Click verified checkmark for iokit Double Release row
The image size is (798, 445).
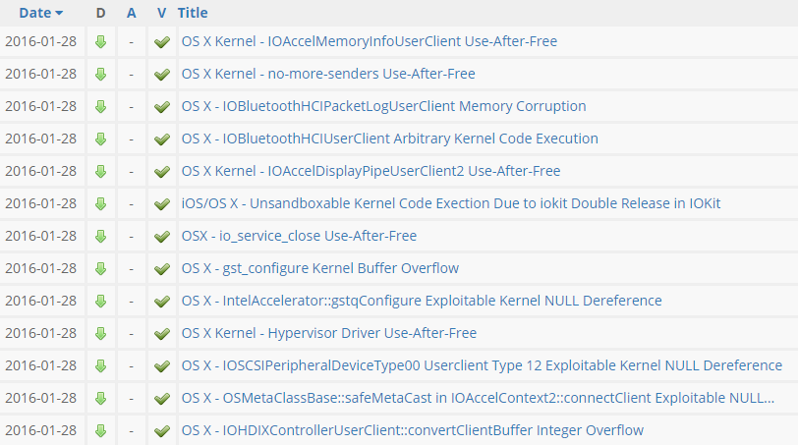click(x=162, y=203)
